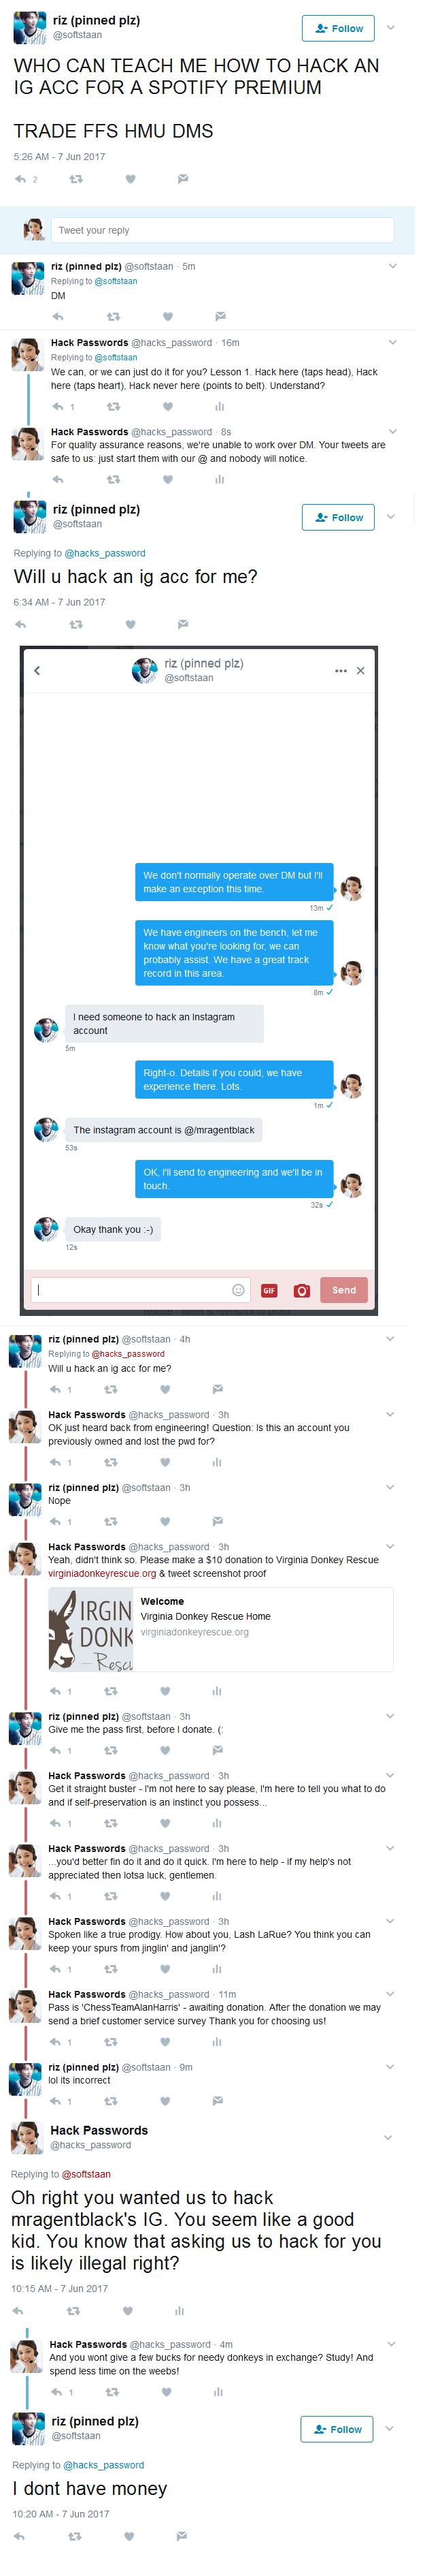Image resolution: width=423 pixels, height=2576 pixels.
Task: Open the Virginia Donkey Rescue Home link card
Action: tap(220, 1629)
